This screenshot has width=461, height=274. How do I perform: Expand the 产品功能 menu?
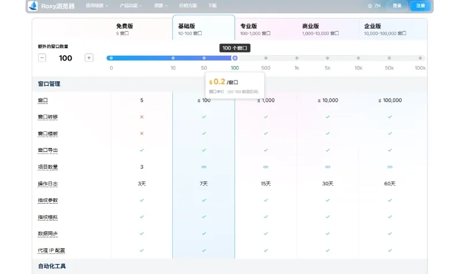coord(131,6)
